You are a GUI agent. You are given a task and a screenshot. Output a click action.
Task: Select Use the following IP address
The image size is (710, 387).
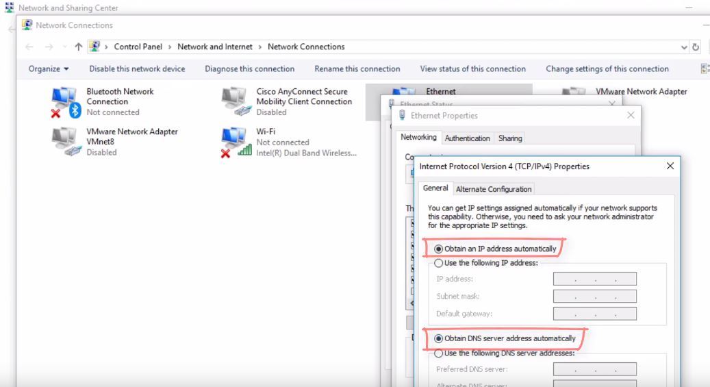pos(440,263)
